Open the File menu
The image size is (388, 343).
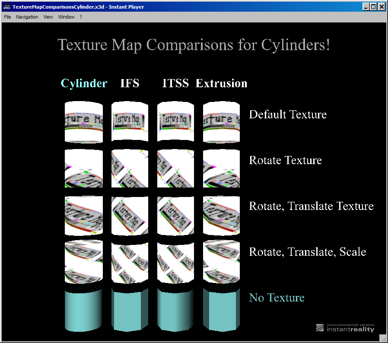(7, 17)
